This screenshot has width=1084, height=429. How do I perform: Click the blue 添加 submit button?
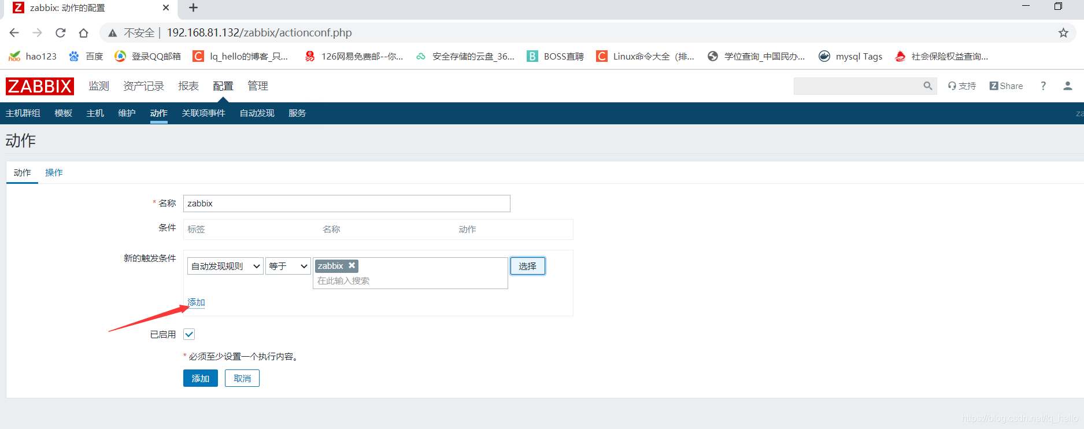201,378
